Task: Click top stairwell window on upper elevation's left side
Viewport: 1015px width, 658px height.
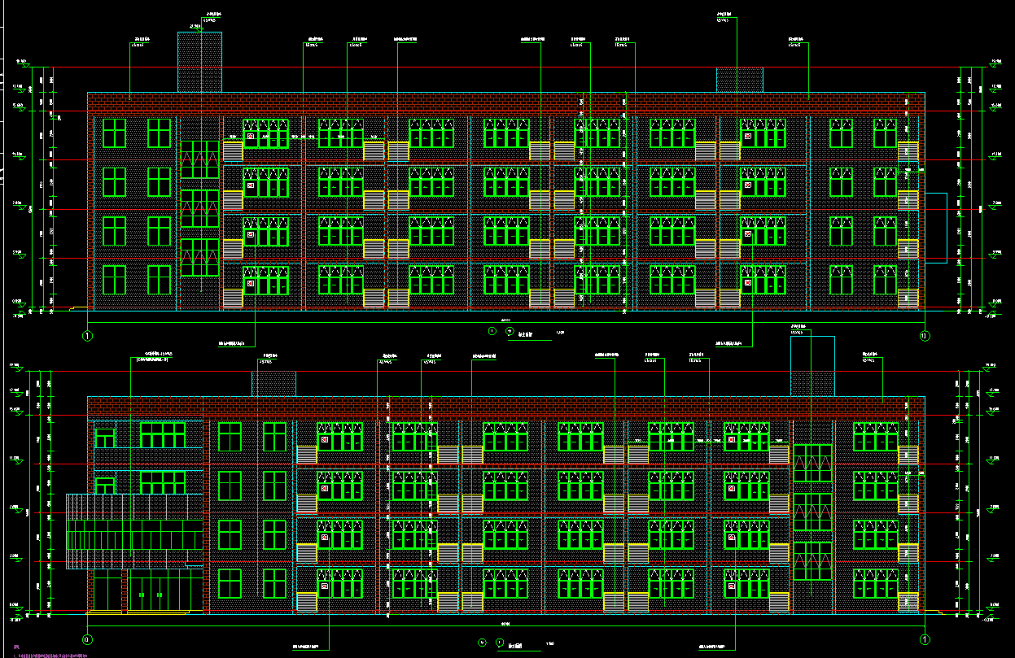Action: coord(199,159)
